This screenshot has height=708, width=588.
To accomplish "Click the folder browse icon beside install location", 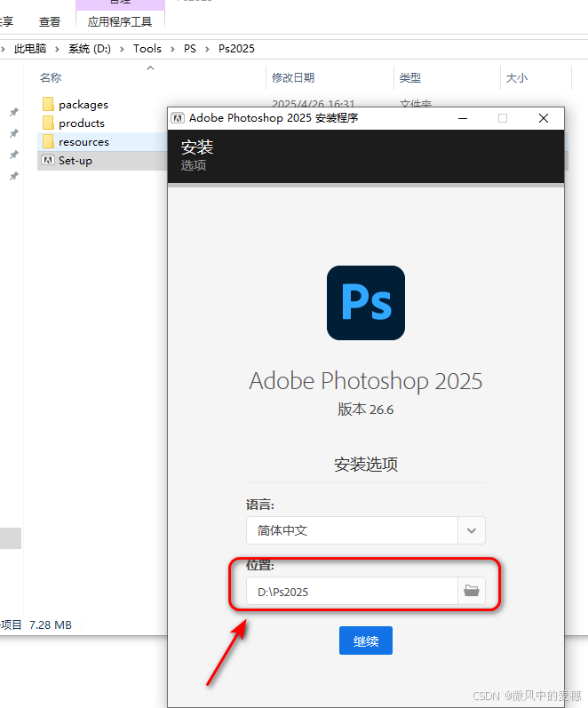I will pos(471,590).
